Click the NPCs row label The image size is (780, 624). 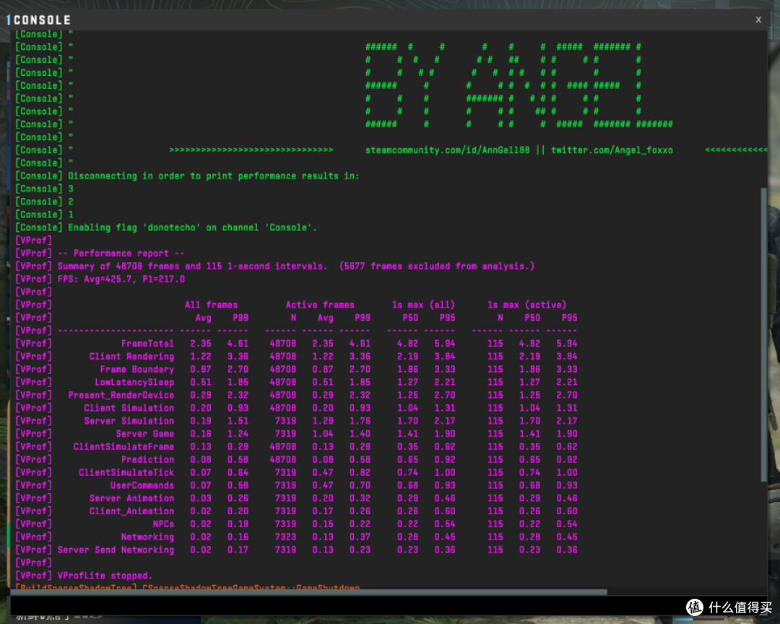[x=164, y=524]
